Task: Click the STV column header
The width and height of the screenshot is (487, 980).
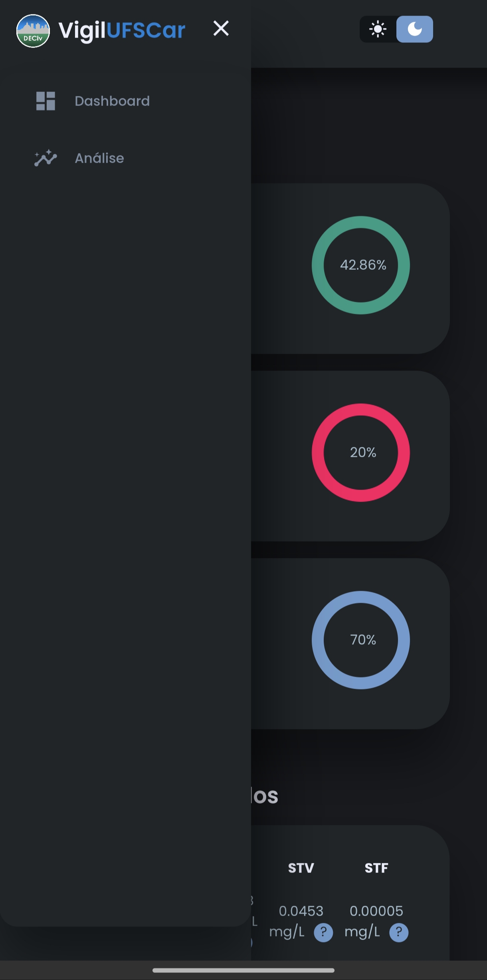Action: pos(301,868)
